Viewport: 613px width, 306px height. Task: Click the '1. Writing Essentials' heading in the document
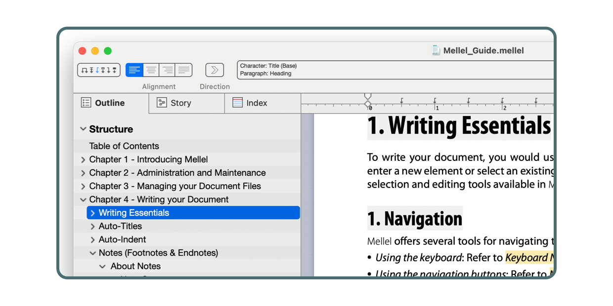coord(459,126)
